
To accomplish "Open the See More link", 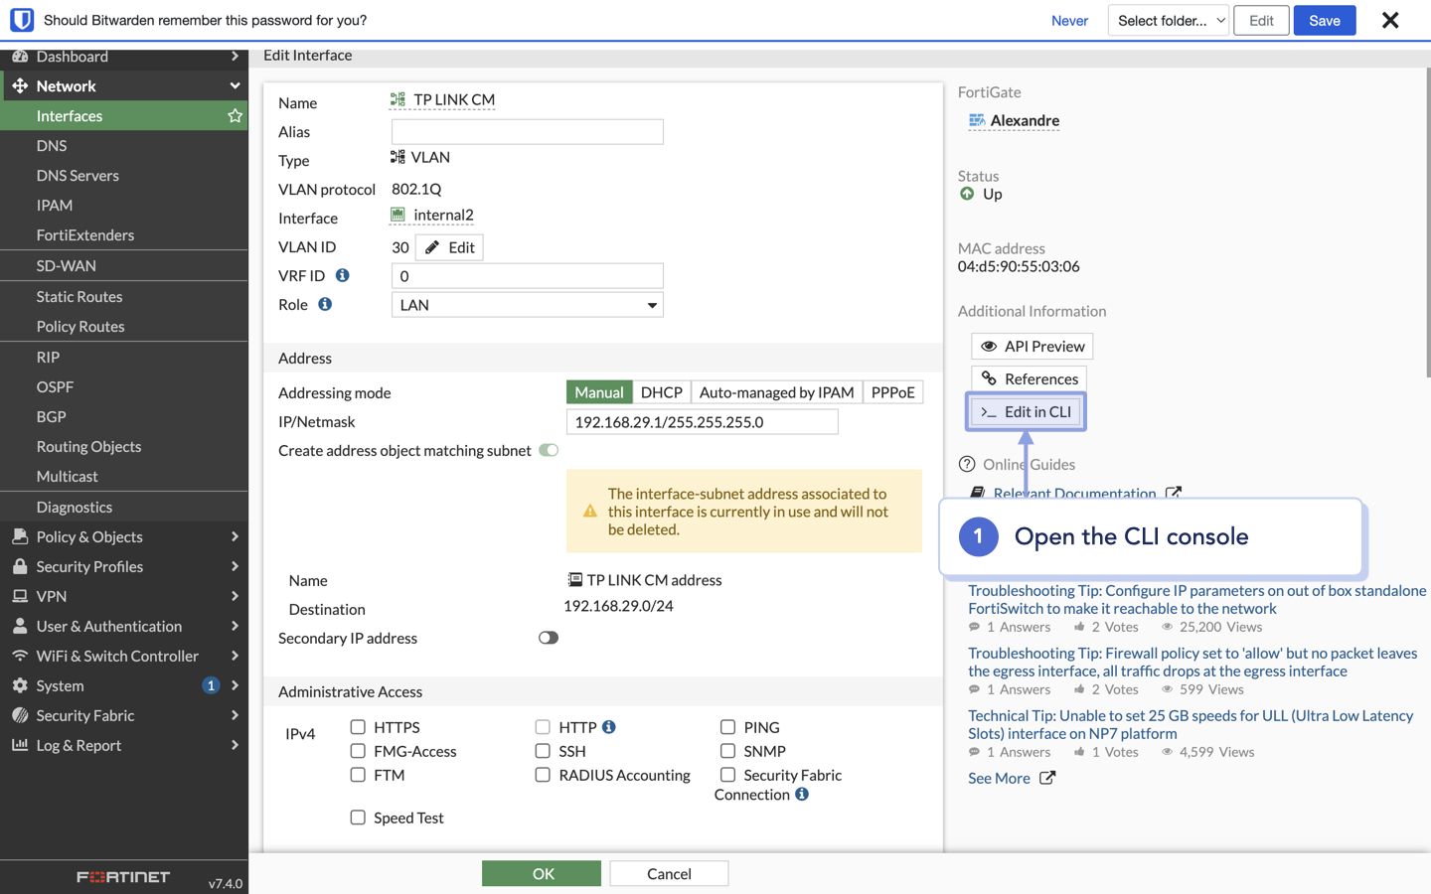I will (x=999, y=778).
